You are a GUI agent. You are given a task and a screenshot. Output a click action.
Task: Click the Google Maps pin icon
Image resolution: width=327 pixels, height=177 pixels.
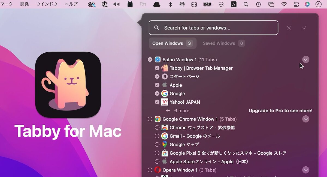[165, 145]
